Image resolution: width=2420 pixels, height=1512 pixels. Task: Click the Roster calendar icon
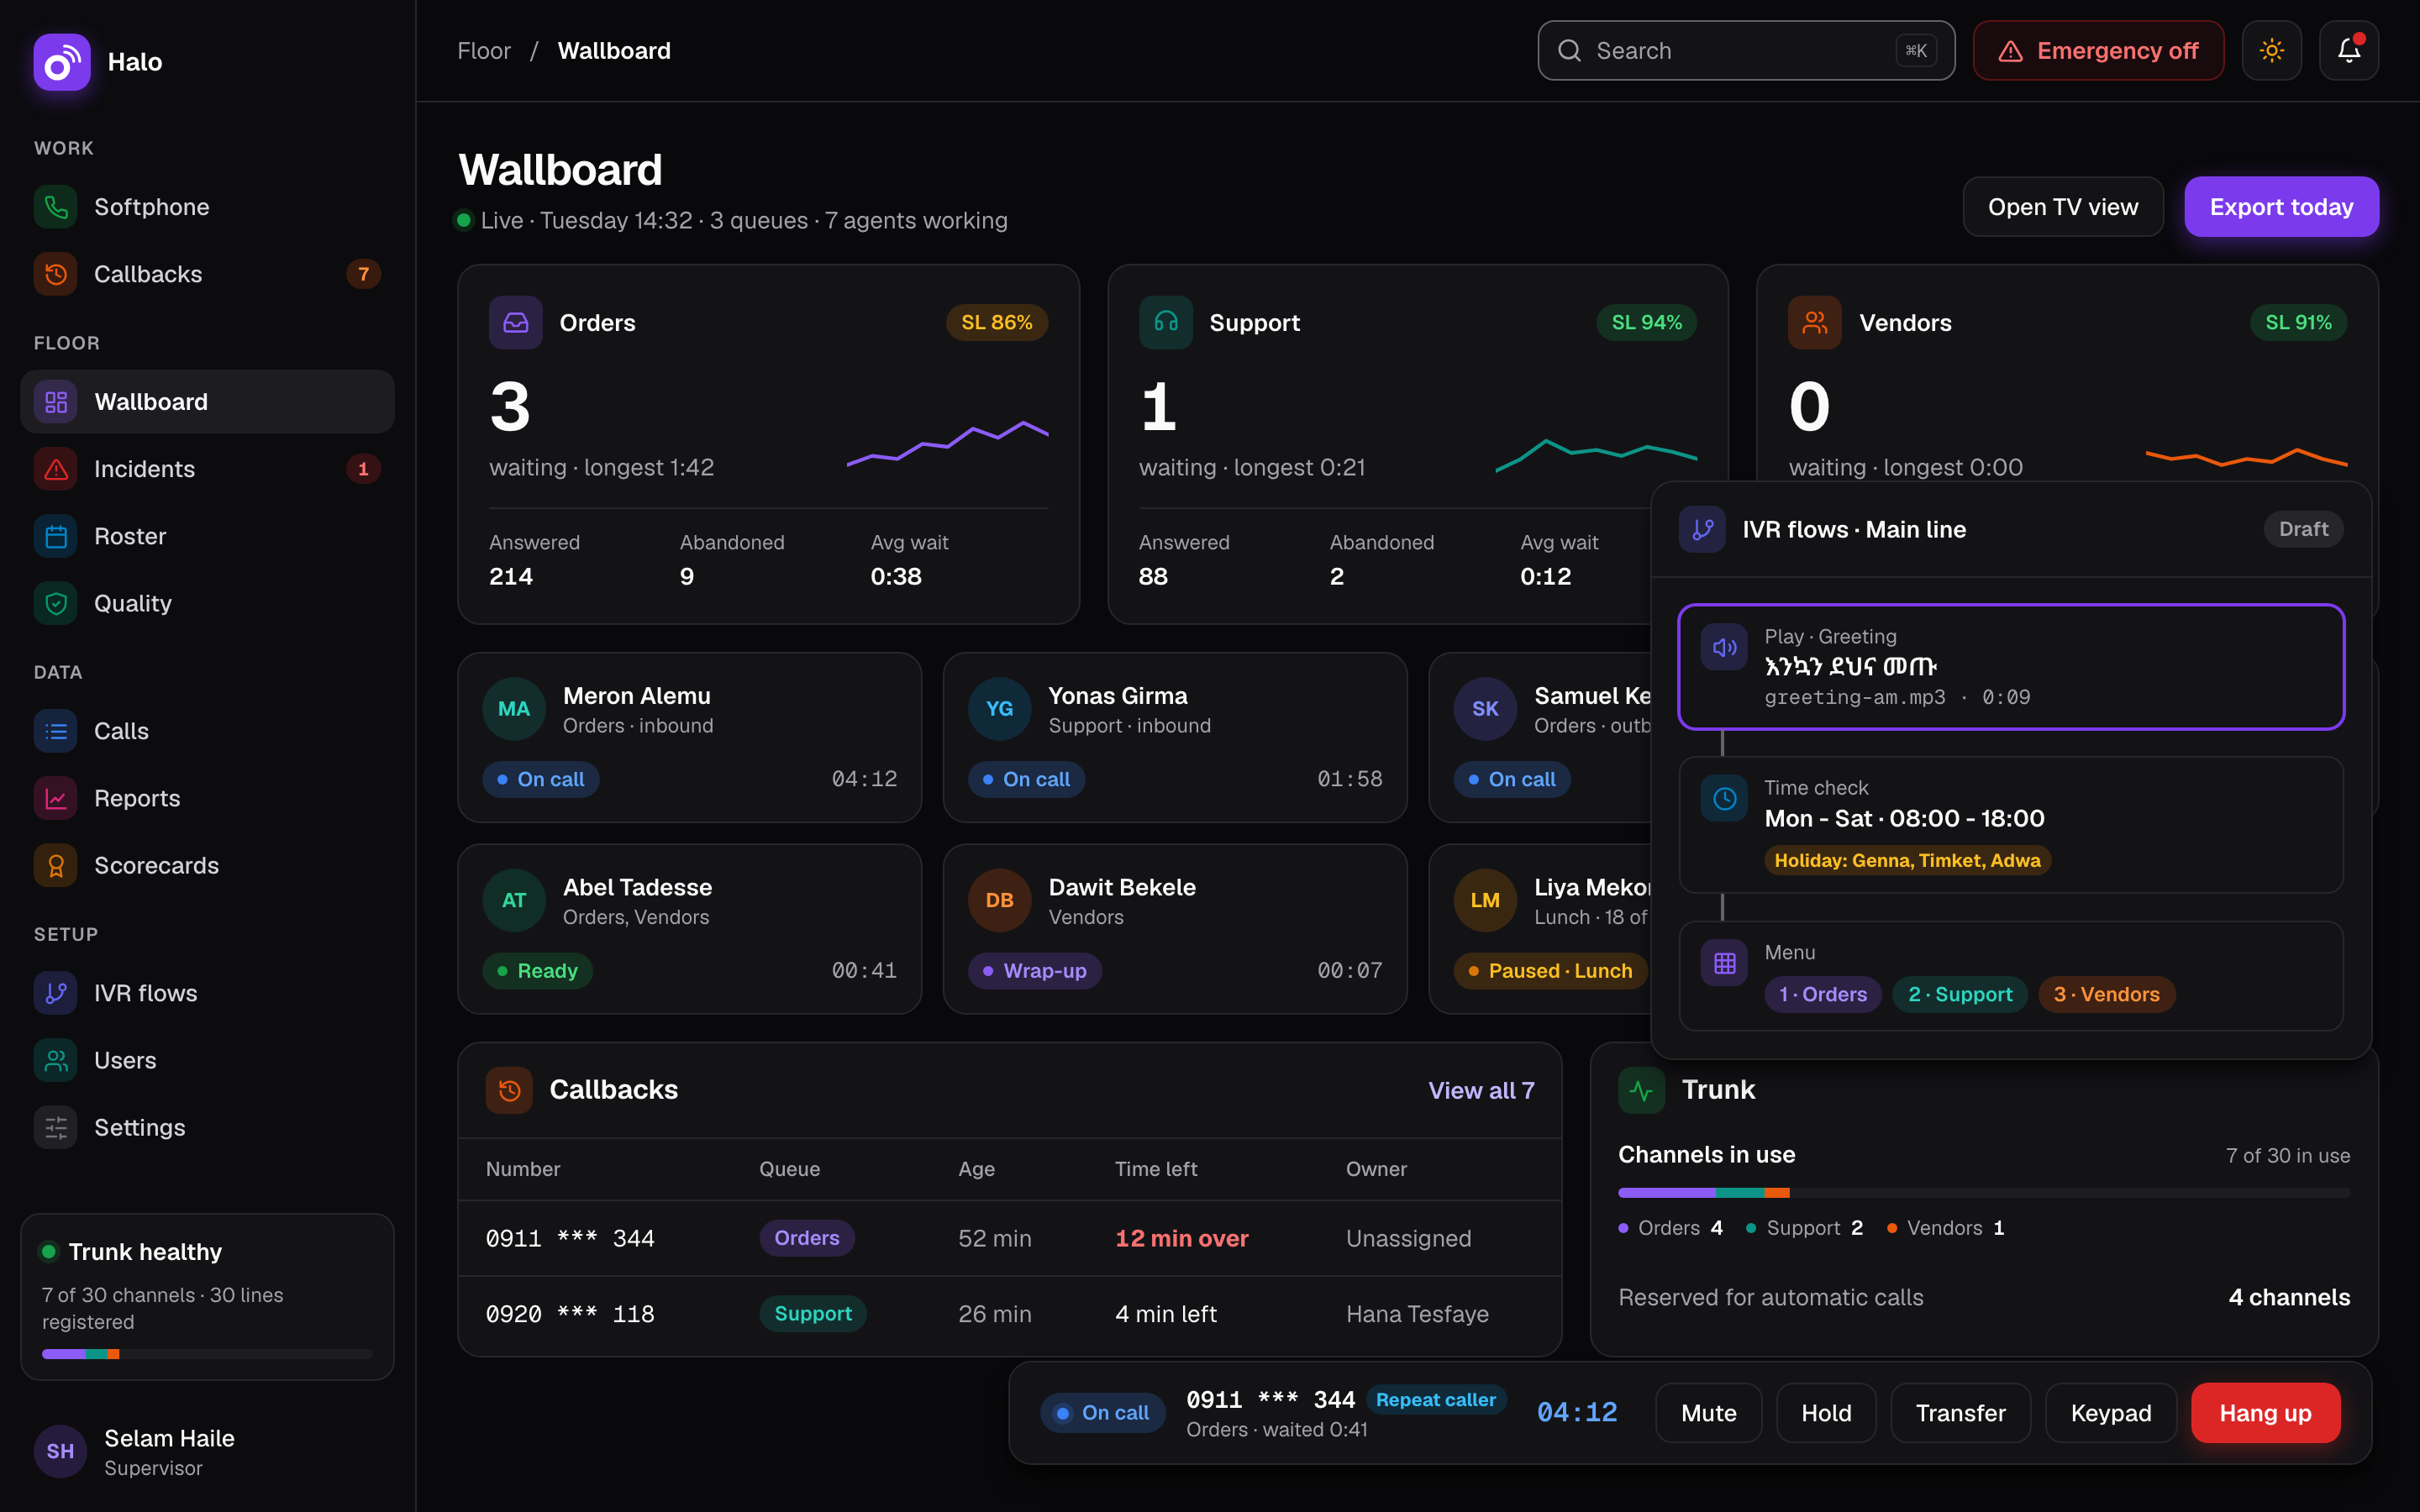point(56,536)
